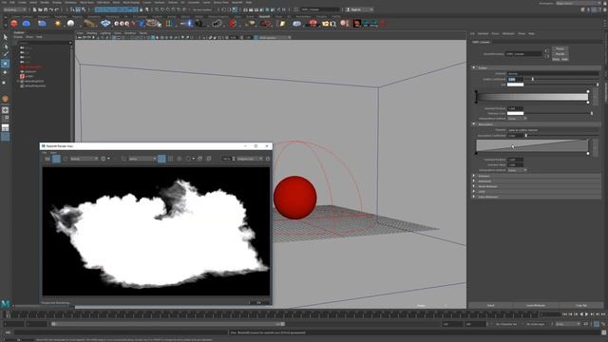Image resolution: width=608 pixels, height=342 pixels.
Task: Click the Scatter Coefficient value field
Action: point(515,79)
